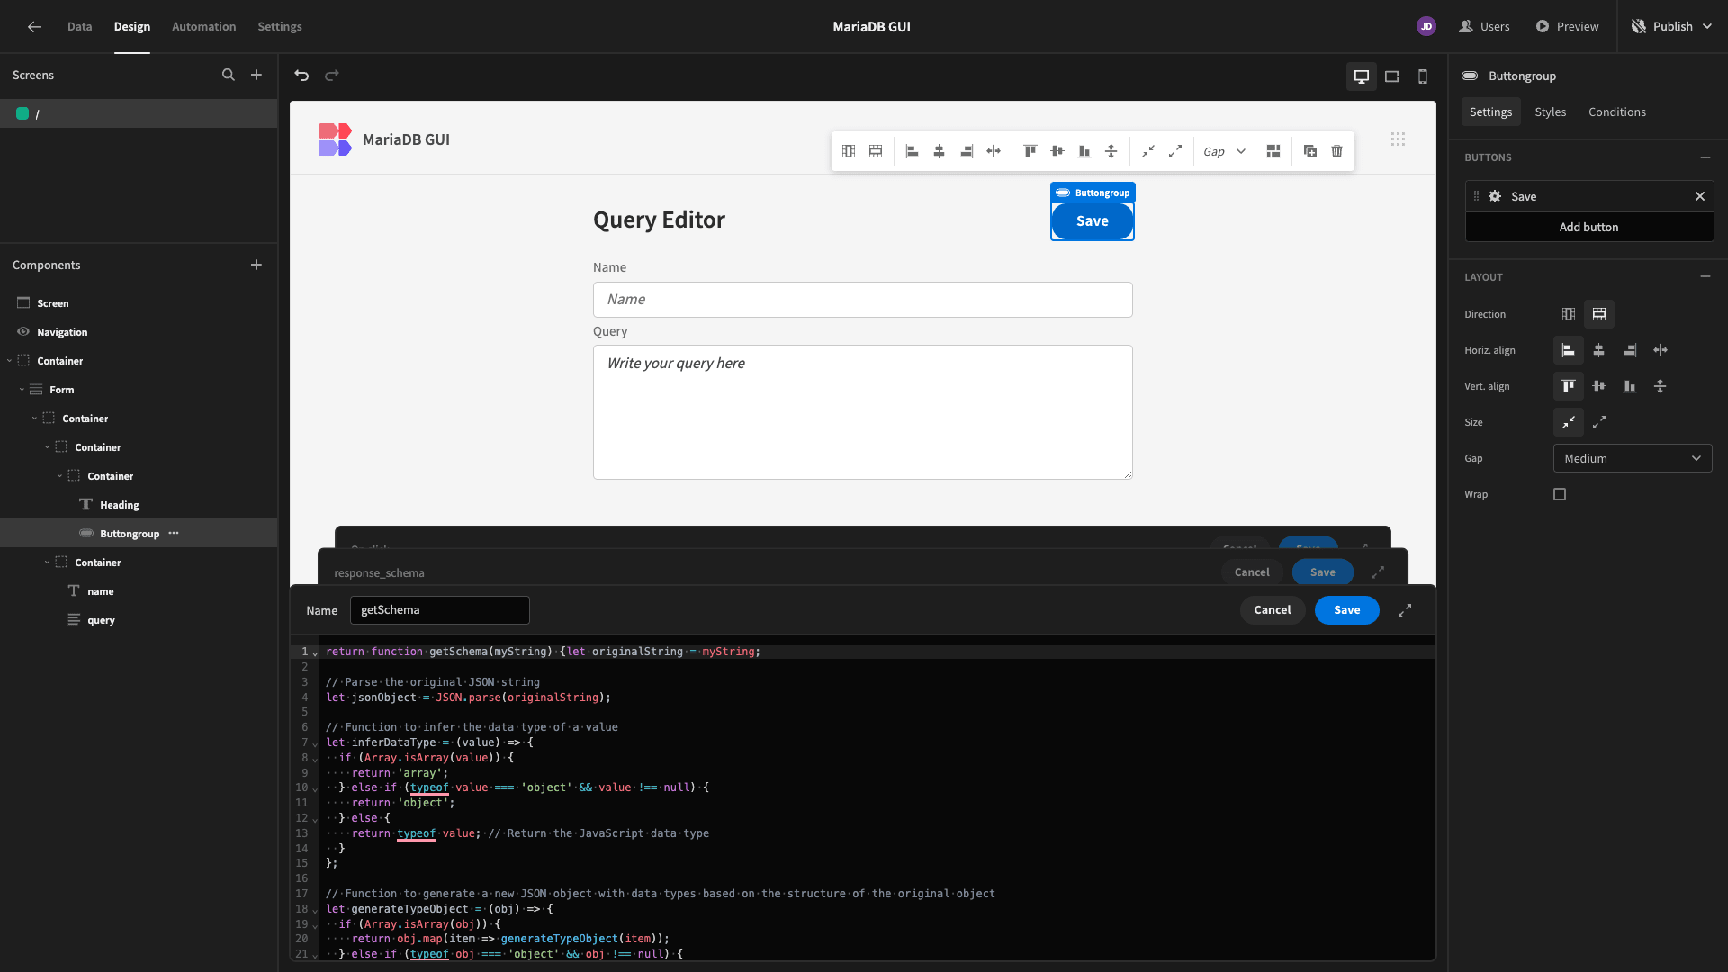Image resolution: width=1728 pixels, height=972 pixels.
Task: Duplicate the Buttongroup from the floating toolbar
Action: click(1310, 151)
